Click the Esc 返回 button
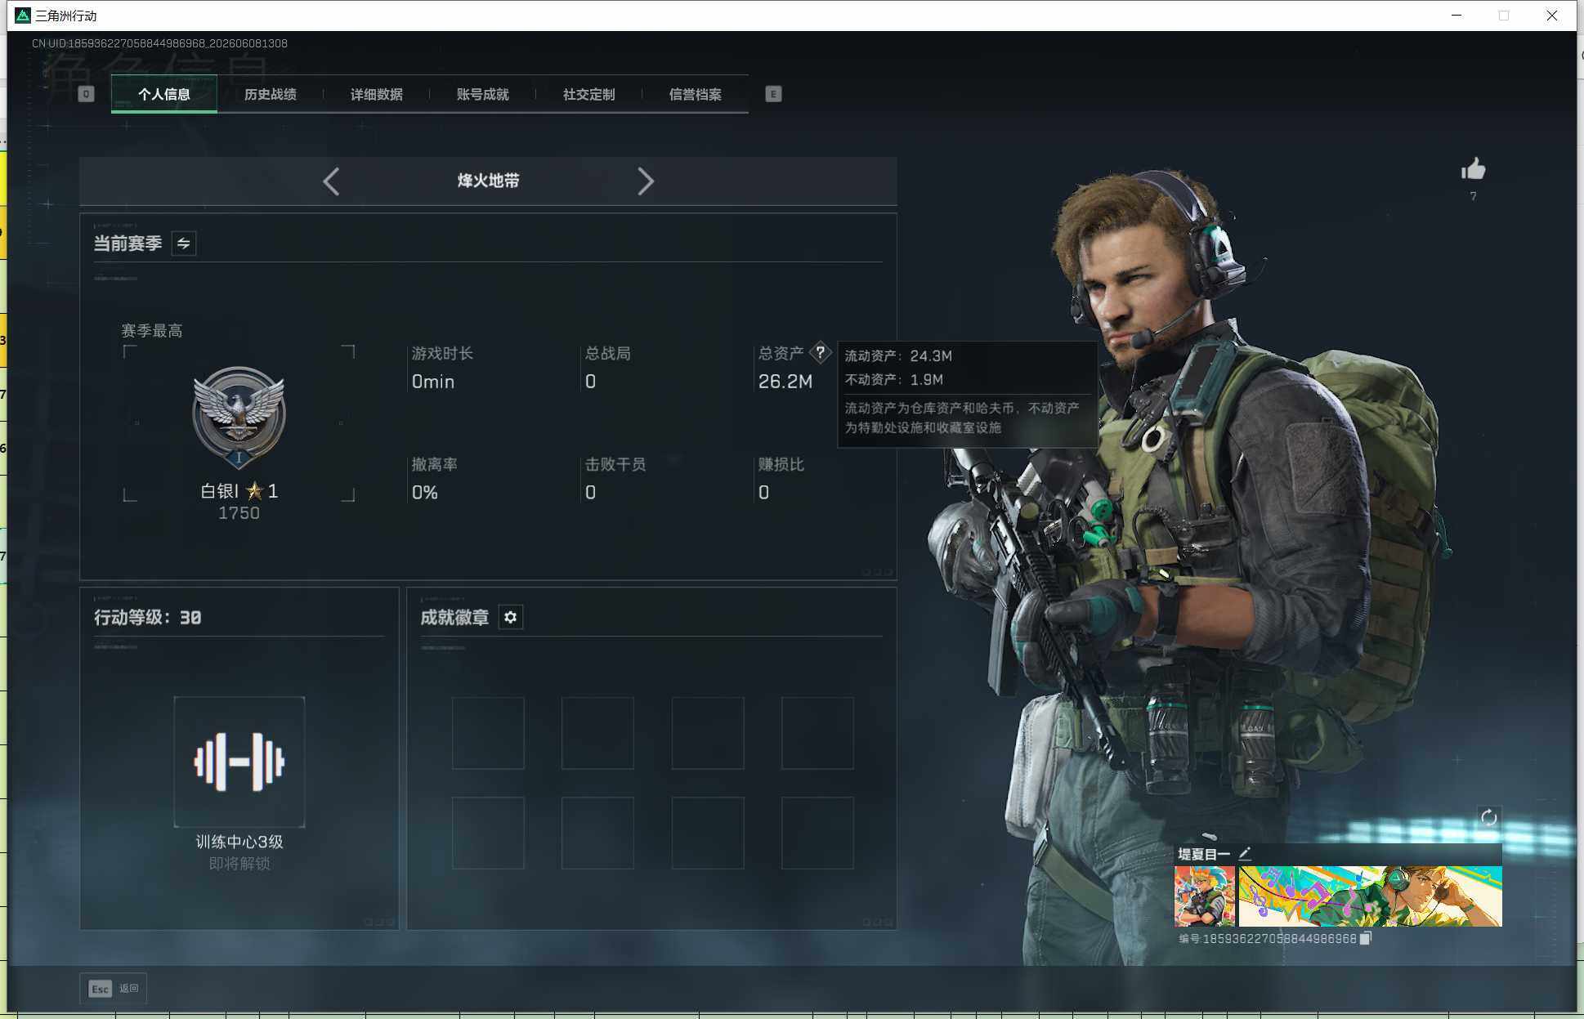Viewport: 1584px width, 1019px height. [114, 989]
